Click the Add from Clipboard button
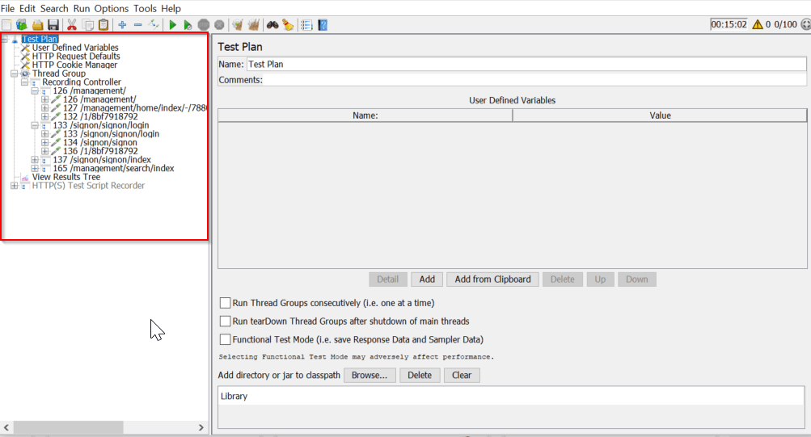 click(492, 279)
